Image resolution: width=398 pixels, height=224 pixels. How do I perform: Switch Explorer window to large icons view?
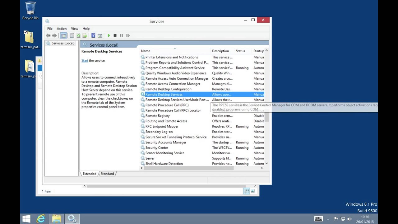pos(253,191)
